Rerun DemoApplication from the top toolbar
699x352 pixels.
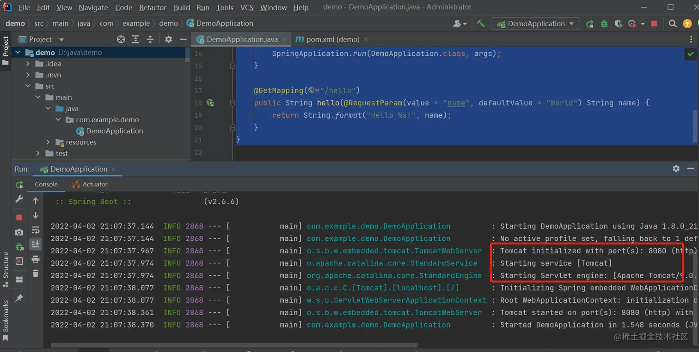click(x=590, y=24)
